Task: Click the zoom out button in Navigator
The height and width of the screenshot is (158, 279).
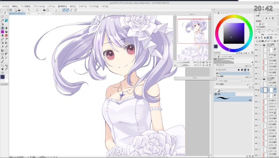Action: tap(197, 62)
